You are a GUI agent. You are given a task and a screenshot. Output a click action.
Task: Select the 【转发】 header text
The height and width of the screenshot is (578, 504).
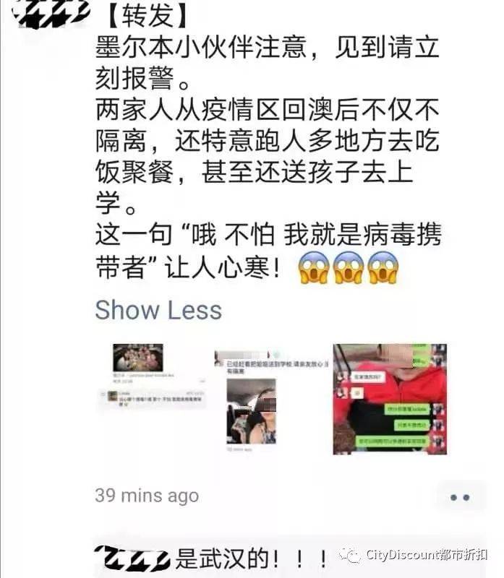point(148,16)
